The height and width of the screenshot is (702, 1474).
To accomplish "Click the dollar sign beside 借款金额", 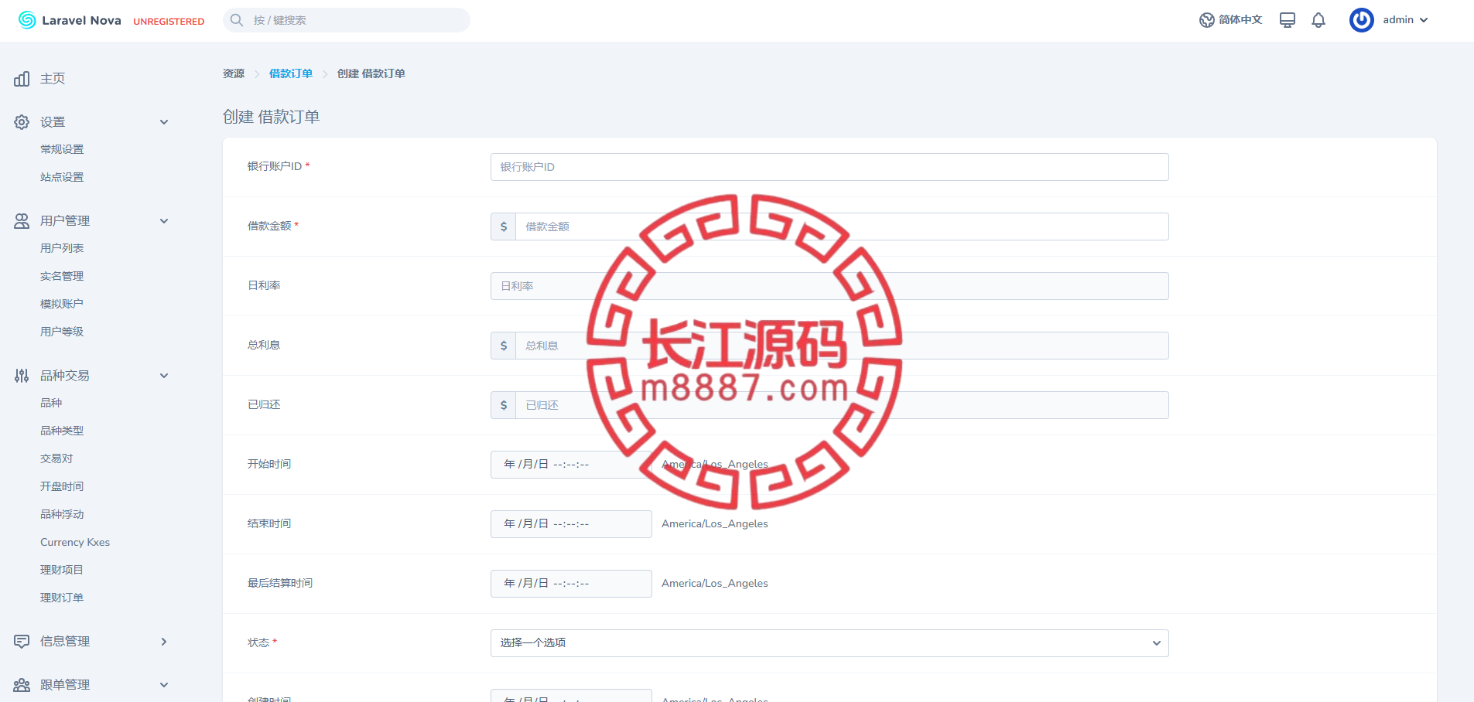I will (x=504, y=227).
